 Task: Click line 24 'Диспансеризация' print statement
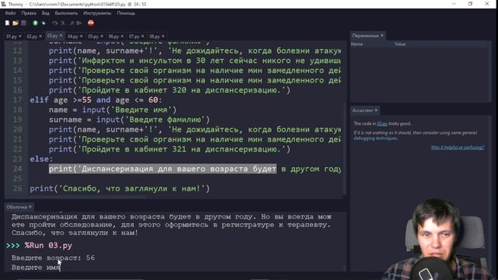pos(195,169)
